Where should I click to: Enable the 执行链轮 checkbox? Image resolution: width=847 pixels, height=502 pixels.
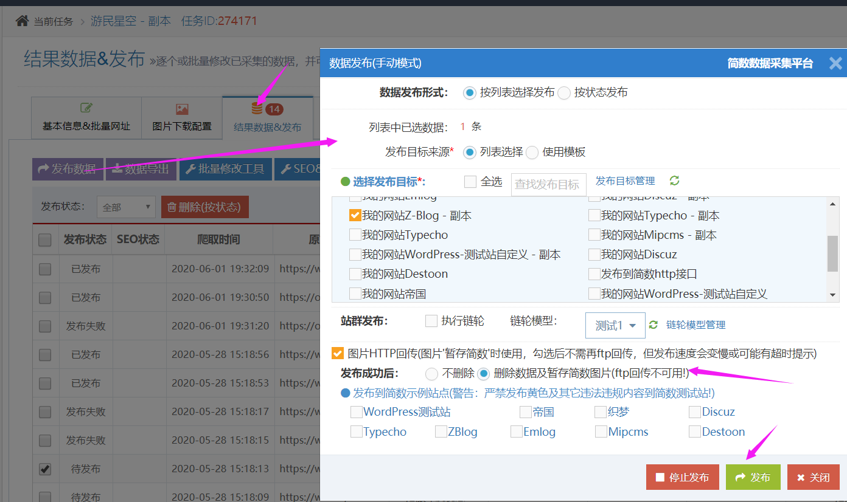[x=431, y=321]
